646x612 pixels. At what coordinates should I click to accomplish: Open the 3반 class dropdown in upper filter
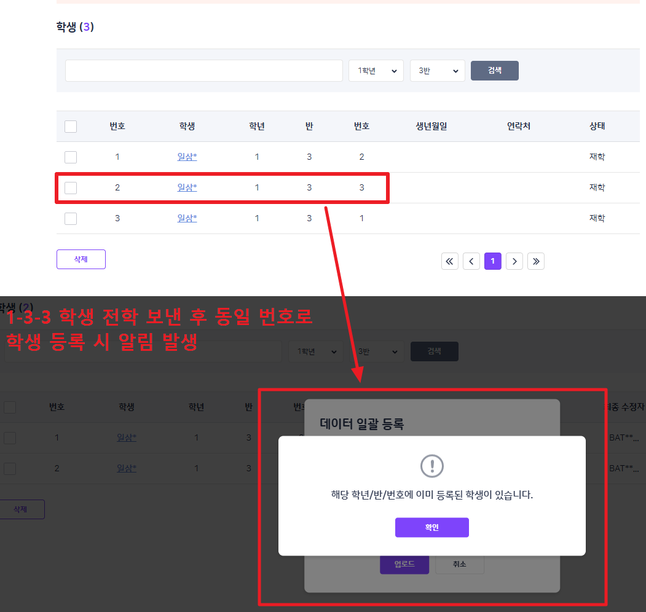[x=438, y=71]
